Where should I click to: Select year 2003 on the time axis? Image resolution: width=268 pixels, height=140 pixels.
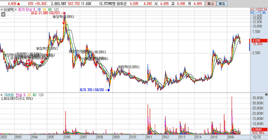pyautogui.click(x=18, y=137)
